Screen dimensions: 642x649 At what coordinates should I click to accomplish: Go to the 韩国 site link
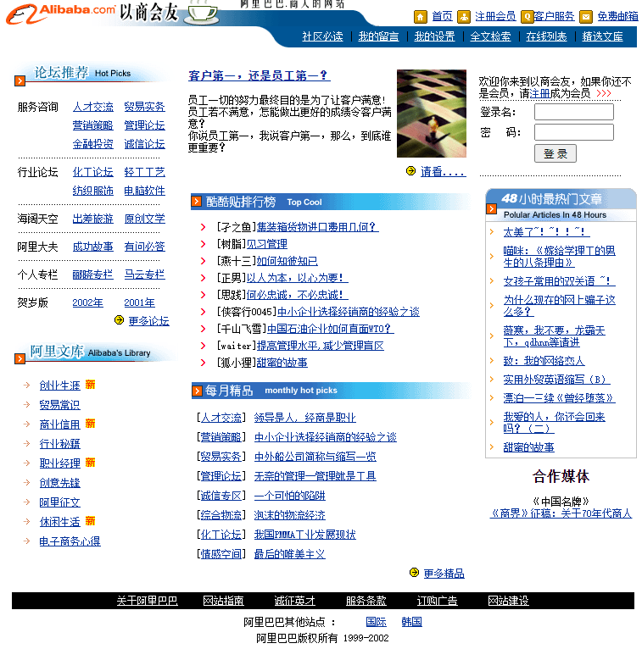411,622
